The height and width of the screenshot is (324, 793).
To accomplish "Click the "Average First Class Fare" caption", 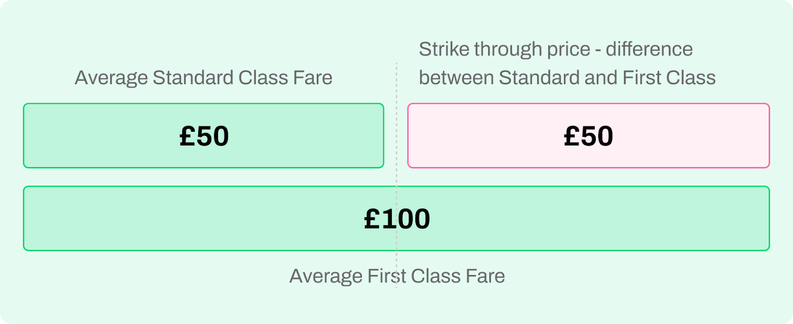I will tap(397, 276).
